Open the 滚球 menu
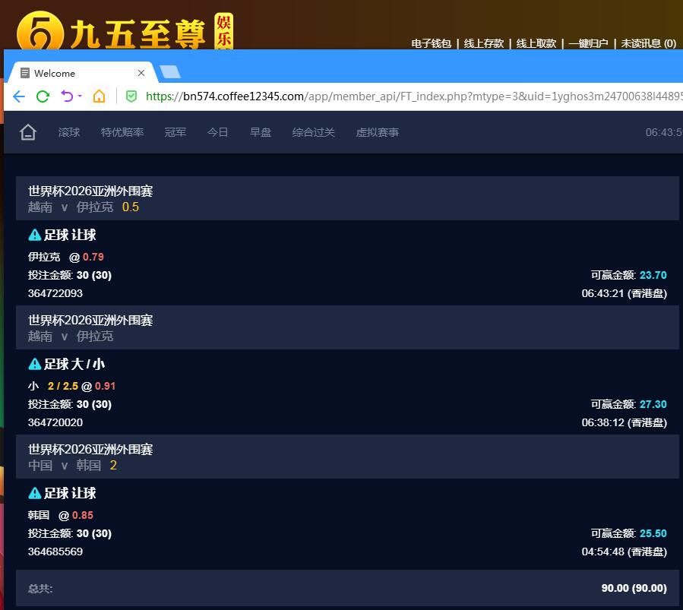The height and width of the screenshot is (610, 683). [69, 132]
